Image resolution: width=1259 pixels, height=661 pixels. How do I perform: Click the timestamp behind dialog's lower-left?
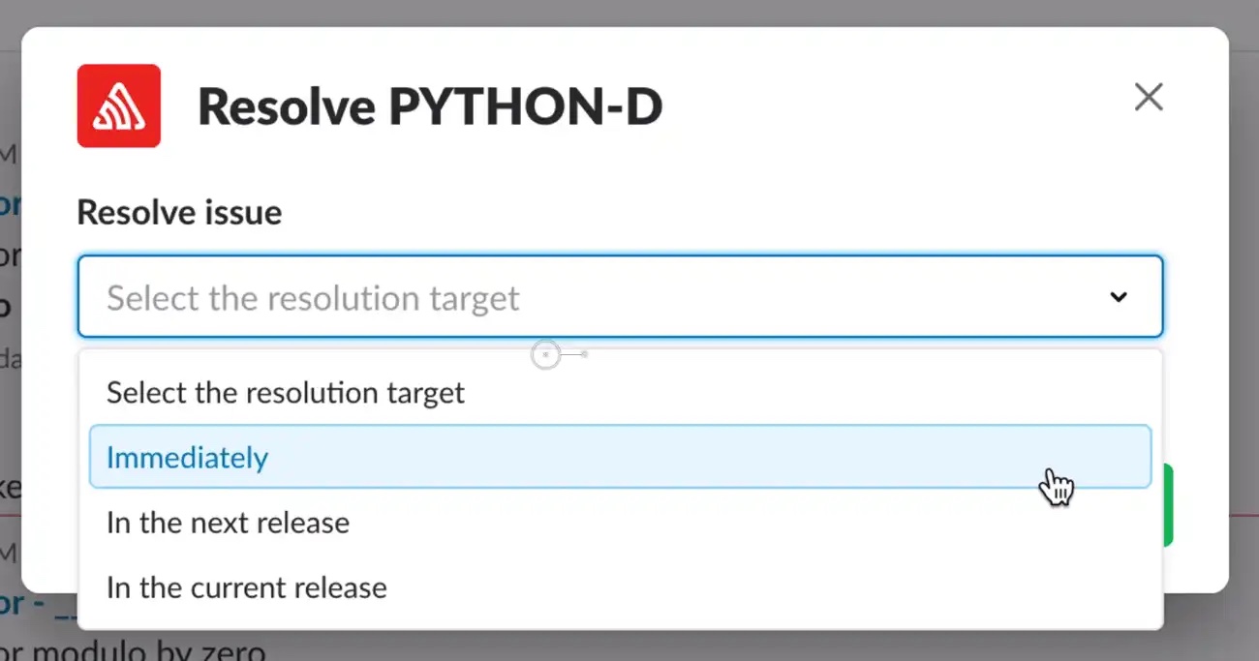pyautogui.click(x=8, y=552)
